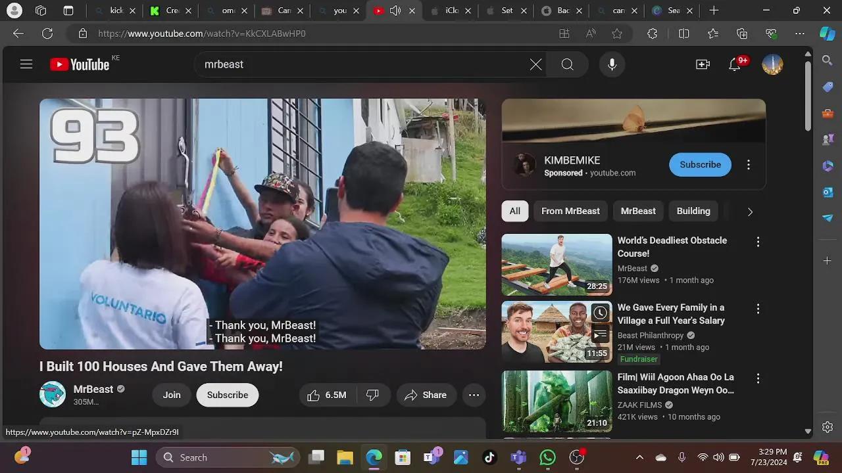Viewport: 842px width, 473px height.
Task: Join the MrBeast channel membership
Action: 172,395
